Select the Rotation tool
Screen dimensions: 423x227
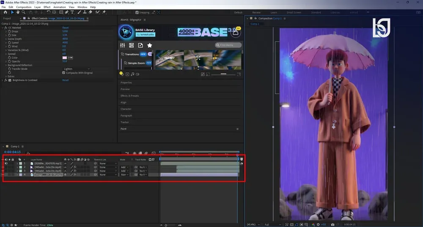[49, 12]
